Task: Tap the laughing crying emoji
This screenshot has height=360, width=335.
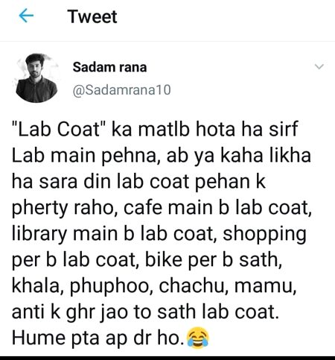Action: 197,338
